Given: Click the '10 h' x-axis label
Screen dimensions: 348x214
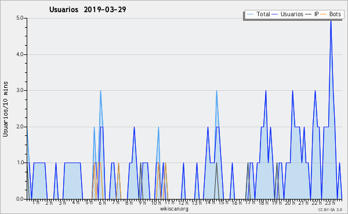Looking at the screenshot, I should (x=156, y=202).
